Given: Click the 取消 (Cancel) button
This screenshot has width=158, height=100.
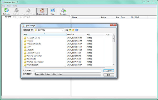Looking at the screenshot, I should coord(108,75).
